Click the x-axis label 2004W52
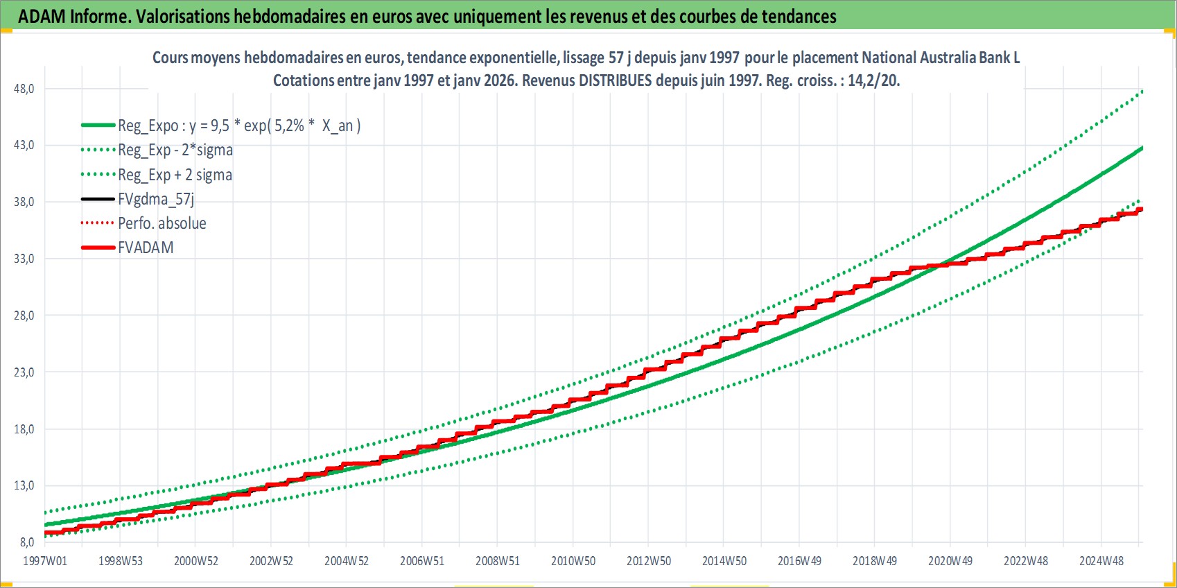The height and width of the screenshot is (588, 1177). click(x=347, y=561)
